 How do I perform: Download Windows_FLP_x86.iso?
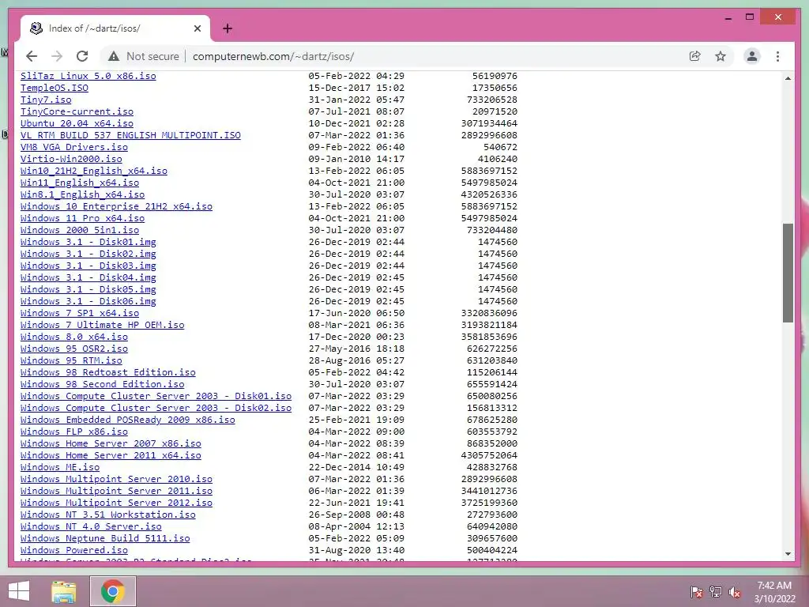click(x=74, y=432)
